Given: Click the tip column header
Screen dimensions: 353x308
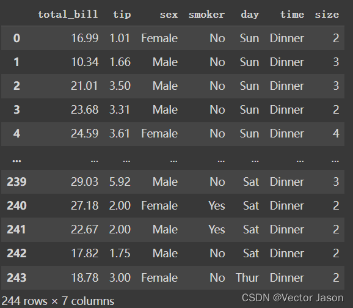Looking at the screenshot, I should pos(122,15).
